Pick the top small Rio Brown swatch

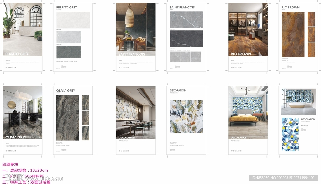(x=311, y=19)
